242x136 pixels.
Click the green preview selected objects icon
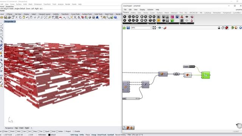coord(232,28)
